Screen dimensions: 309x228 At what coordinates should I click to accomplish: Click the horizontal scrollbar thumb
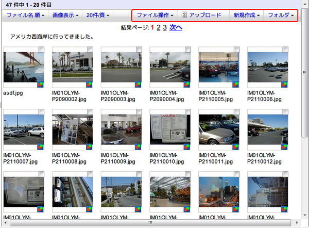click(150, 223)
